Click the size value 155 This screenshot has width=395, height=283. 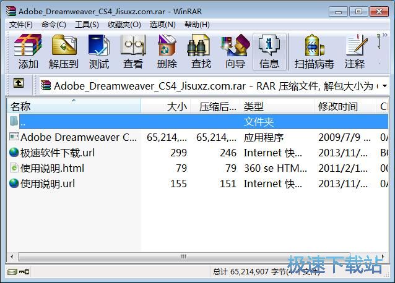tap(178, 184)
